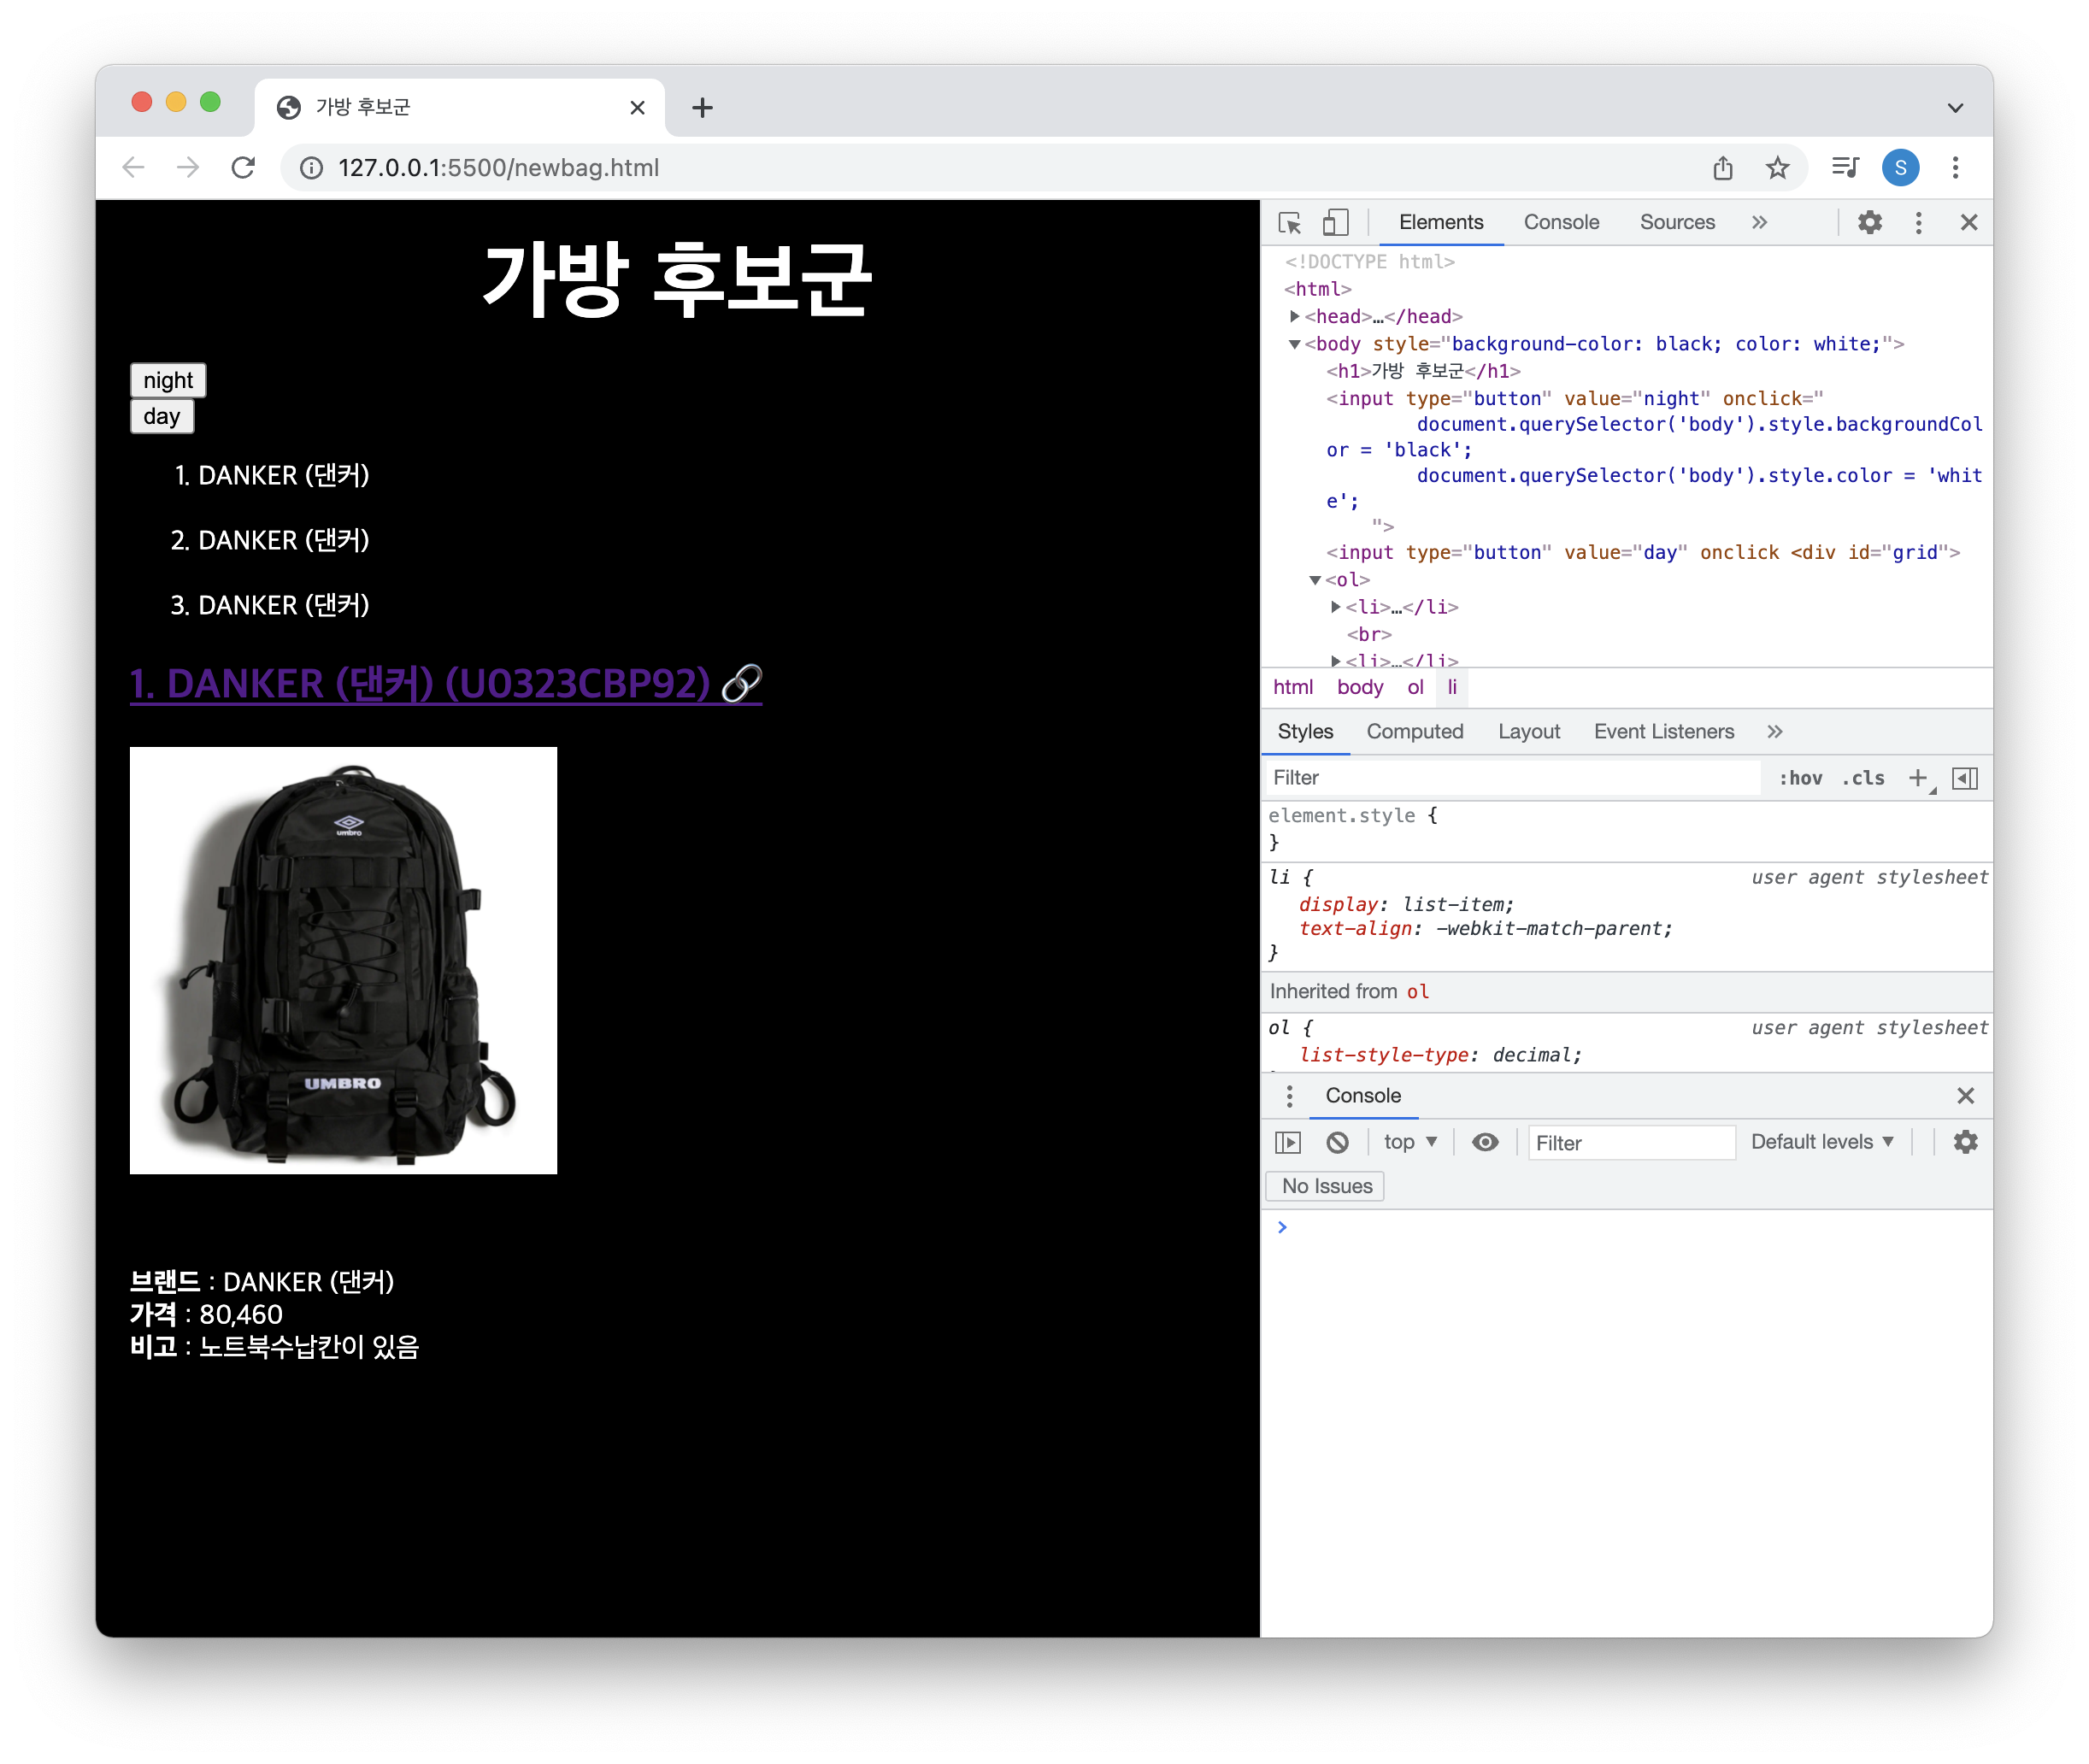Collapse the ol element node
Viewport: 2089px width, 1764px height.
tap(1315, 580)
